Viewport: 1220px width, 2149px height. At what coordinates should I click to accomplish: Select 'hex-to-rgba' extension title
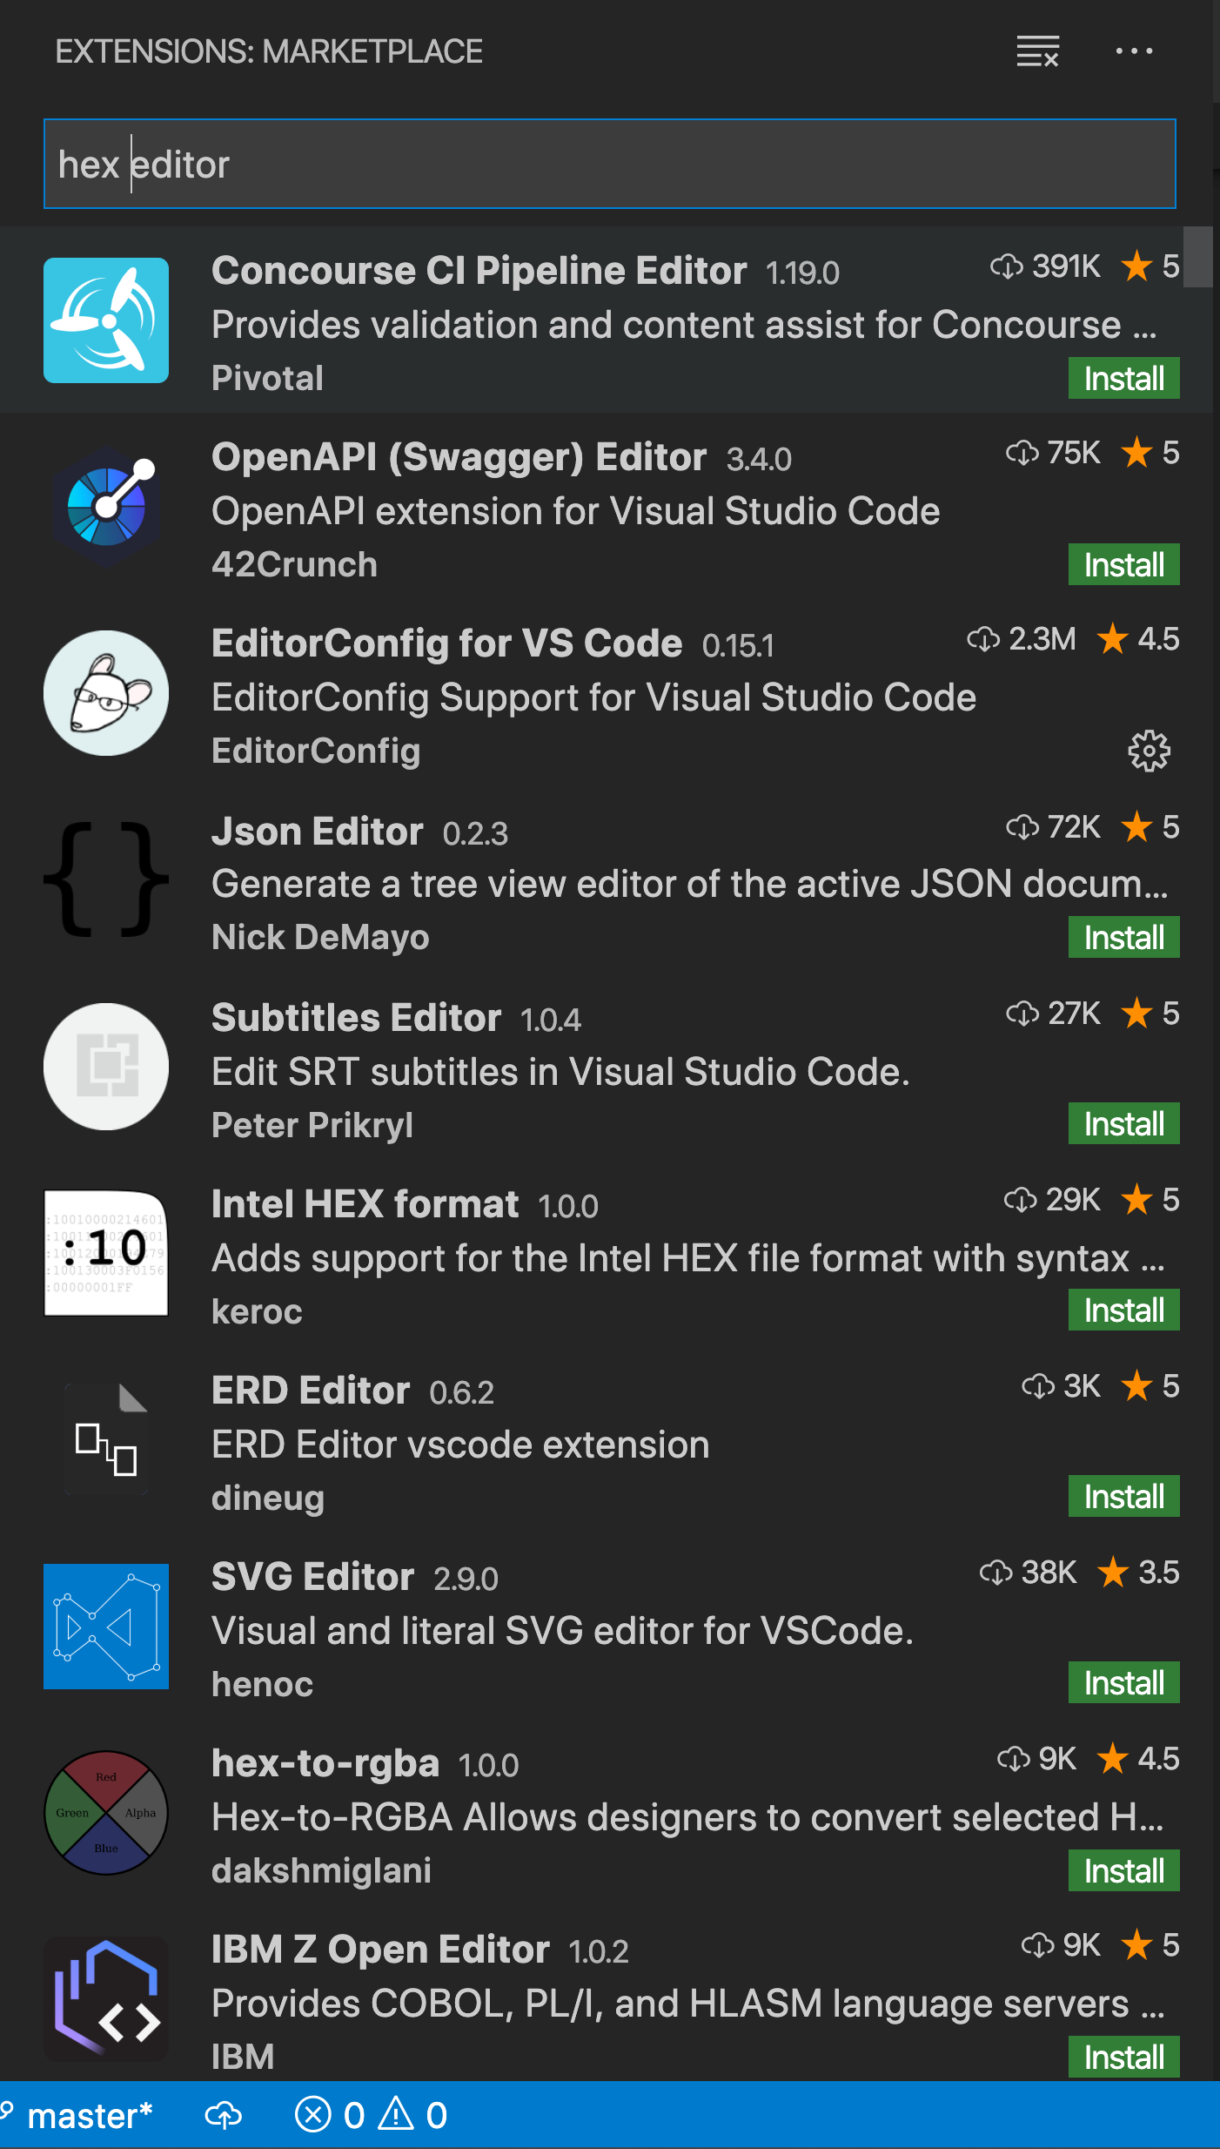click(x=325, y=1763)
